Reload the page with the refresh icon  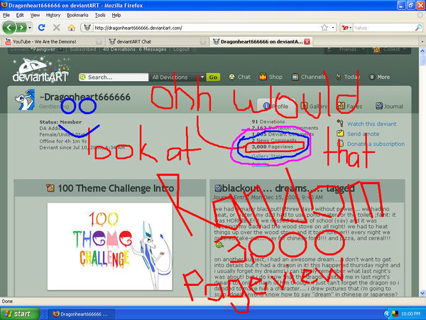click(x=42, y=28)
